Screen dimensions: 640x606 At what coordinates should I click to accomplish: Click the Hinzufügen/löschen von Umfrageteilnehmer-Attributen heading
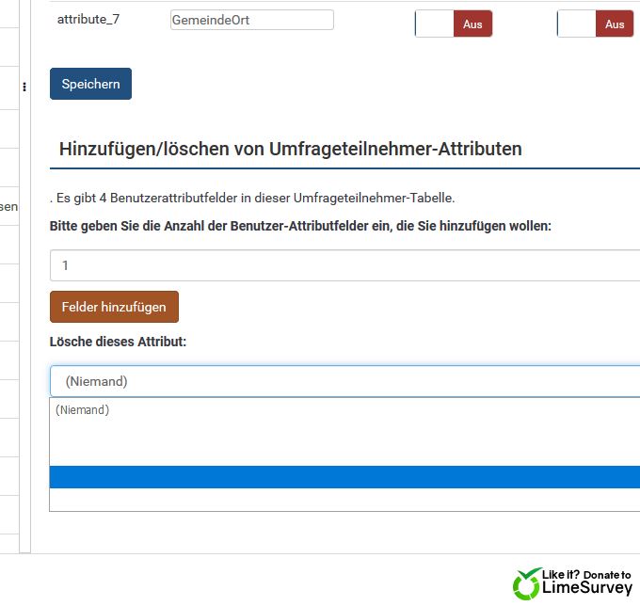[290, 149]
